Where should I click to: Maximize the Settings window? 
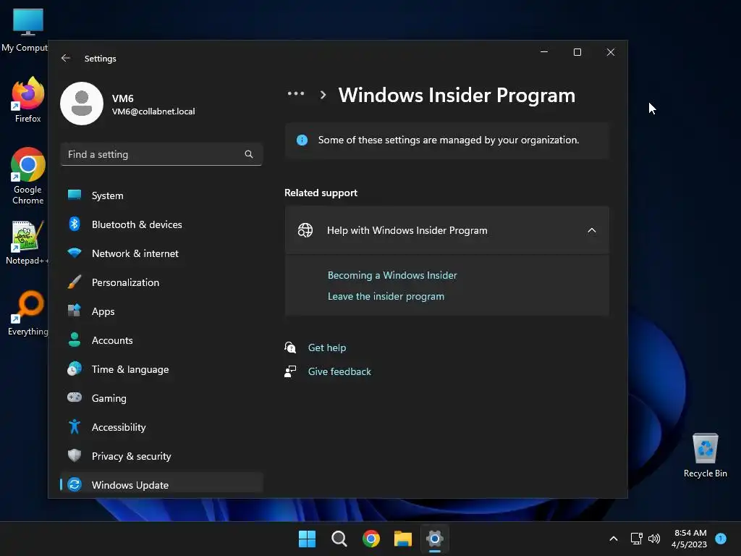[577, 52]
